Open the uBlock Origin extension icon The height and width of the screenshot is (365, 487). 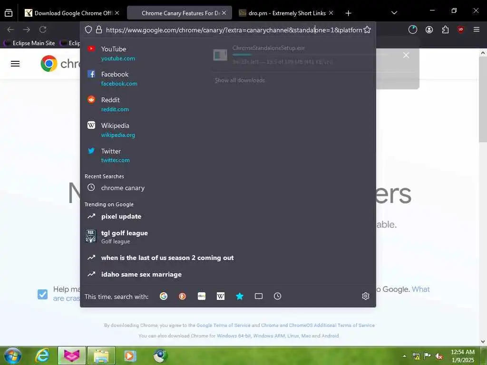(x=460, y=30)
